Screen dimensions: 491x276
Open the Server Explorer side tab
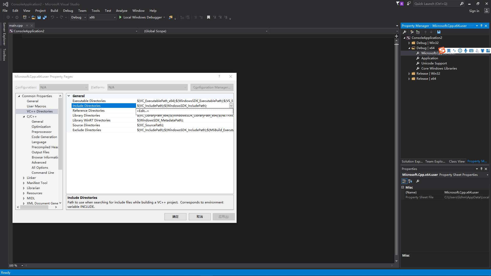pos(4,34)
